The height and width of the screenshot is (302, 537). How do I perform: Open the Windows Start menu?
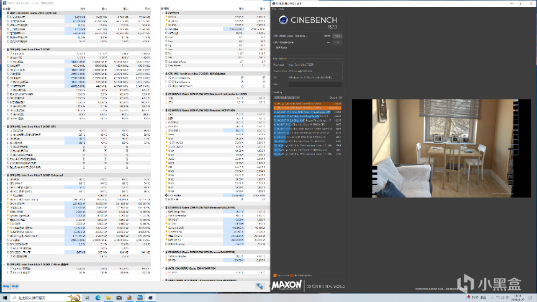pos(5,298)
